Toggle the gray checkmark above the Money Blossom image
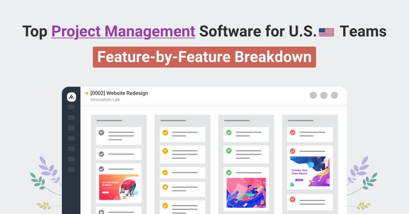Screen dimensions: 409x214 coord(101,169)
